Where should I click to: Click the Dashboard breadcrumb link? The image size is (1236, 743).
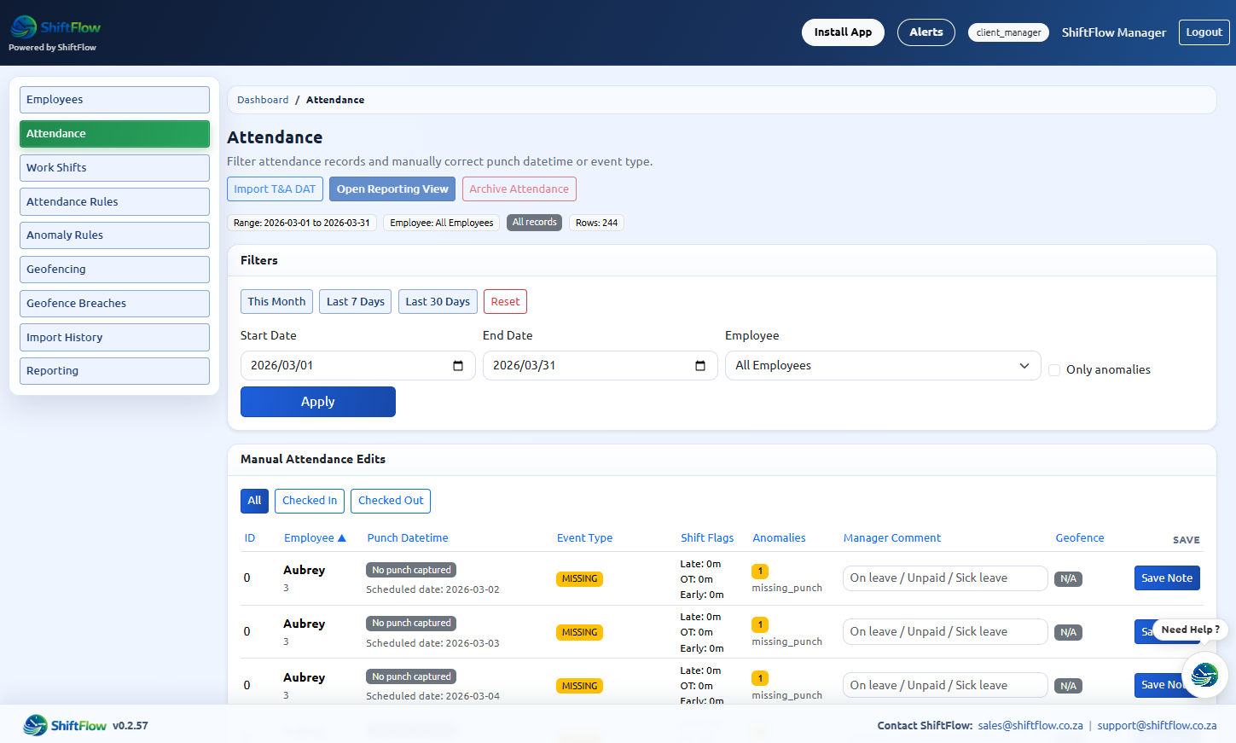263,100
